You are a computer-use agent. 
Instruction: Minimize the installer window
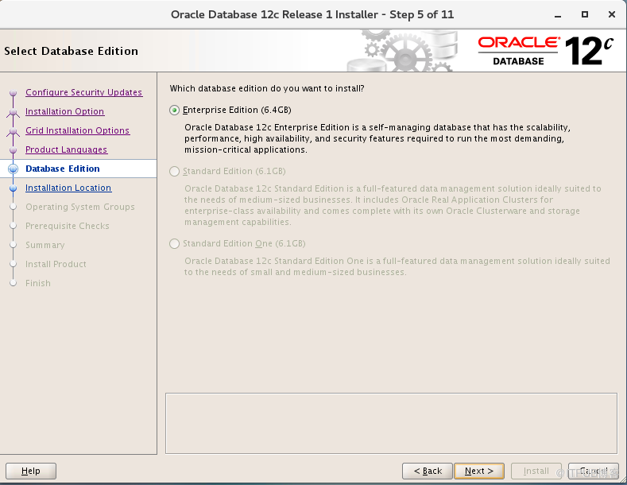[558, 15]
